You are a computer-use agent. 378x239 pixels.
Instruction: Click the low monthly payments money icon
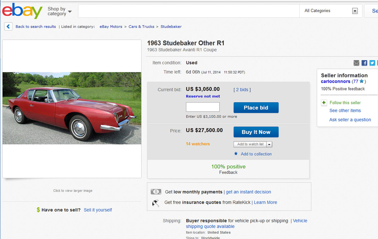coord(156,192)
